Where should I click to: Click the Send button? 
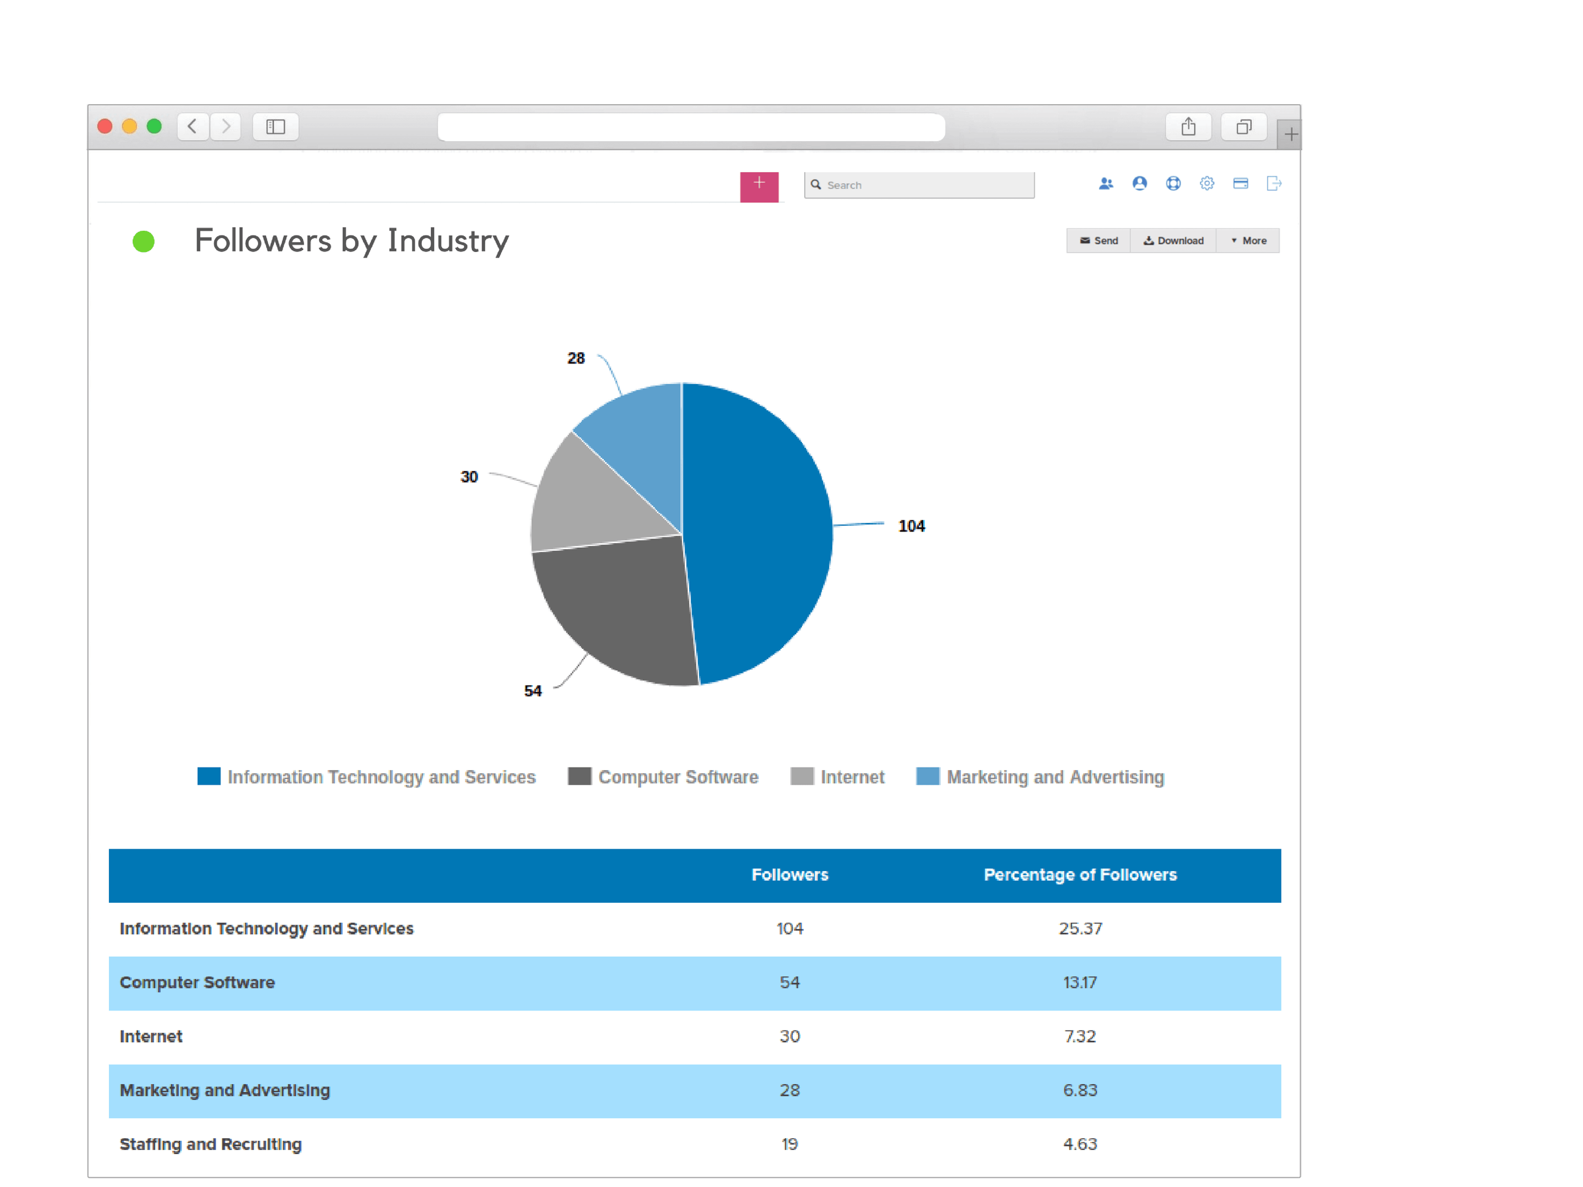1098,241
